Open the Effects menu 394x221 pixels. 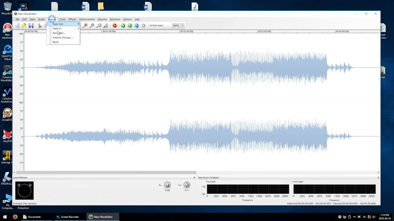(x=72, y=19)
